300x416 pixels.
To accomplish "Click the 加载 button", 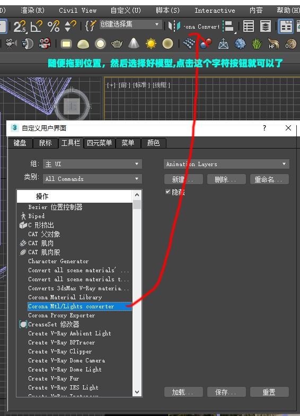I will click(x=183, y=392).
